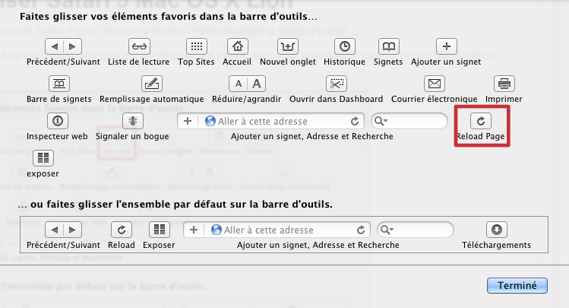
Task: Open the search magnifier dropdown in the default set
Action: (387, 230)
